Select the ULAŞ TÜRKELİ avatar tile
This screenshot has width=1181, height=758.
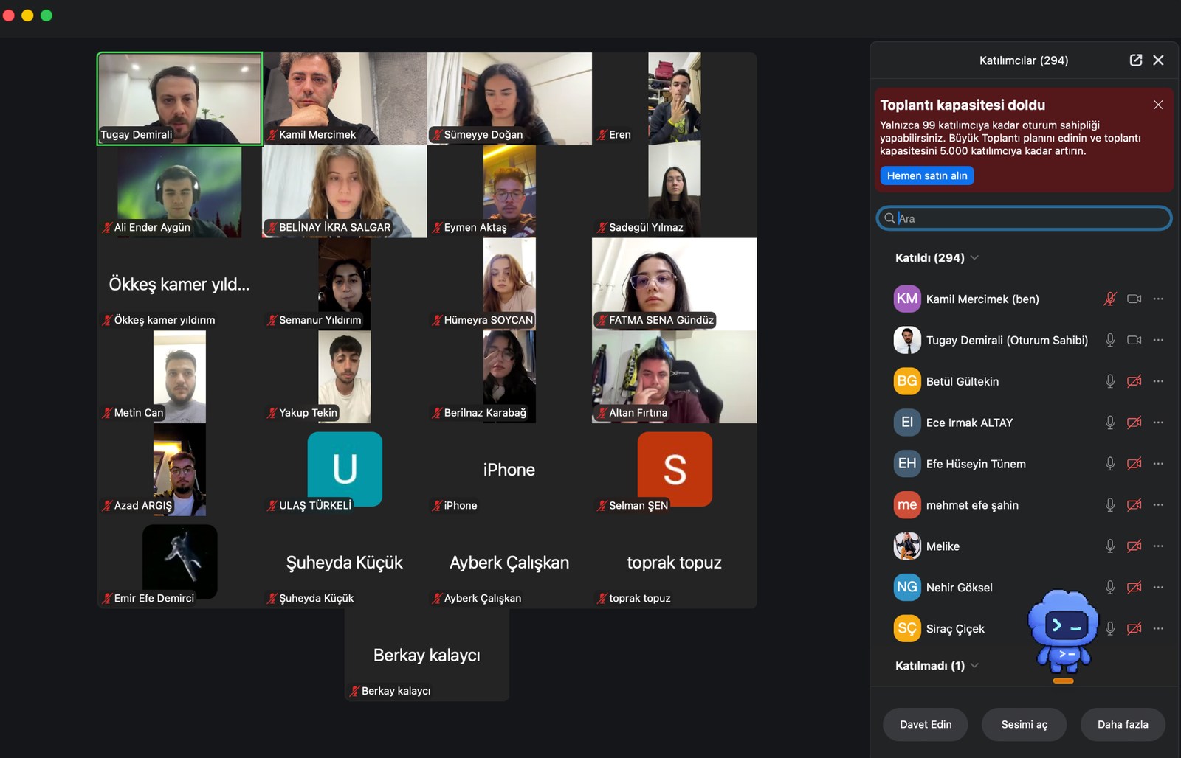coord(345,469)
